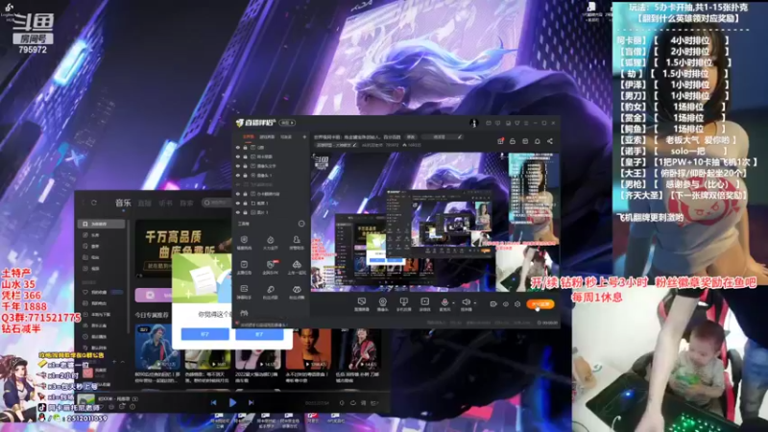Add a camera source in stream toolbar
Image resolution: width=768 pixels, height=432 pixels.
pyautogui.click(x=382, y=304)
